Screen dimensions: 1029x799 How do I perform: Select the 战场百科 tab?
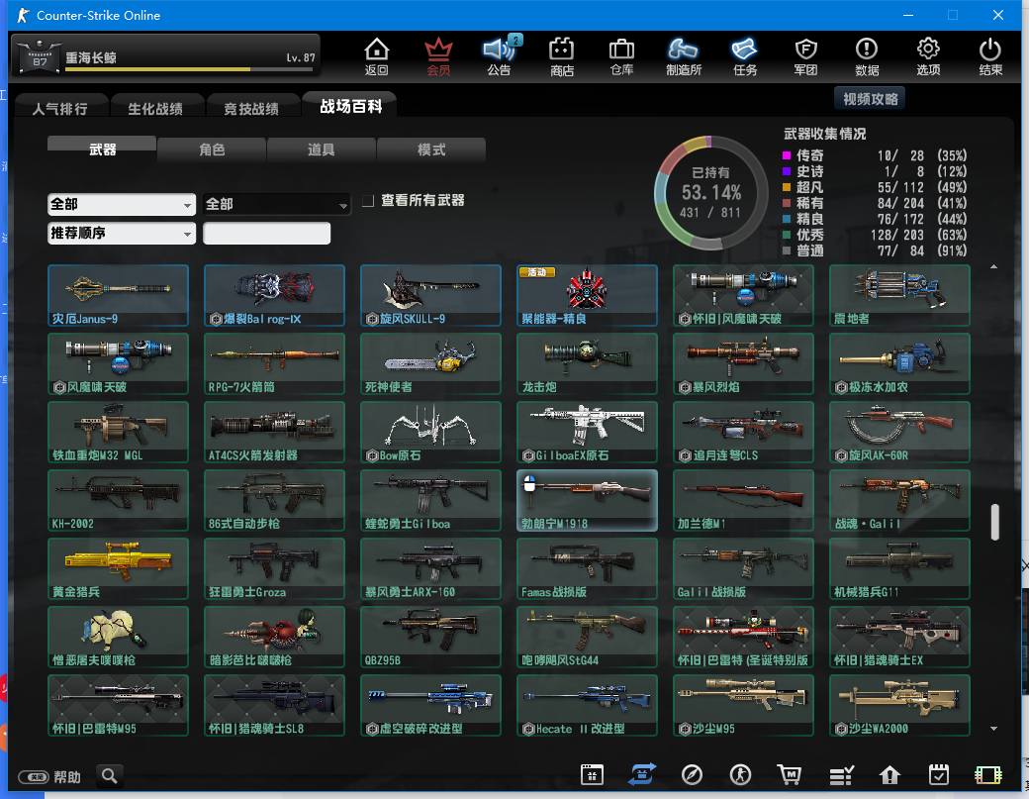(350, 106)
